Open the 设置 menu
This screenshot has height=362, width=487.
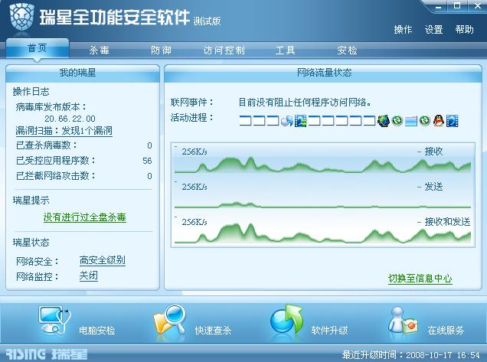(x=433, y=30)
